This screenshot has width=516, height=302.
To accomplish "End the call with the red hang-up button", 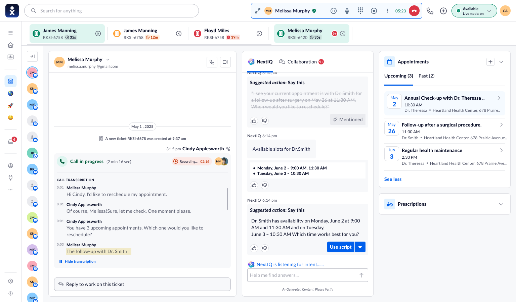I will (x=414, y=11).
